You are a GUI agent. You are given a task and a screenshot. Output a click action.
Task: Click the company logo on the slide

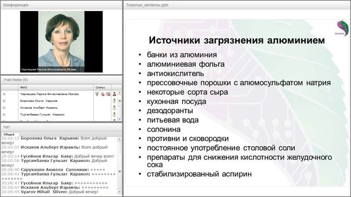coord(342,28)
